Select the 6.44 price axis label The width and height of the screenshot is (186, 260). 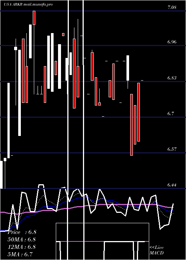click(x=172, y=185)
